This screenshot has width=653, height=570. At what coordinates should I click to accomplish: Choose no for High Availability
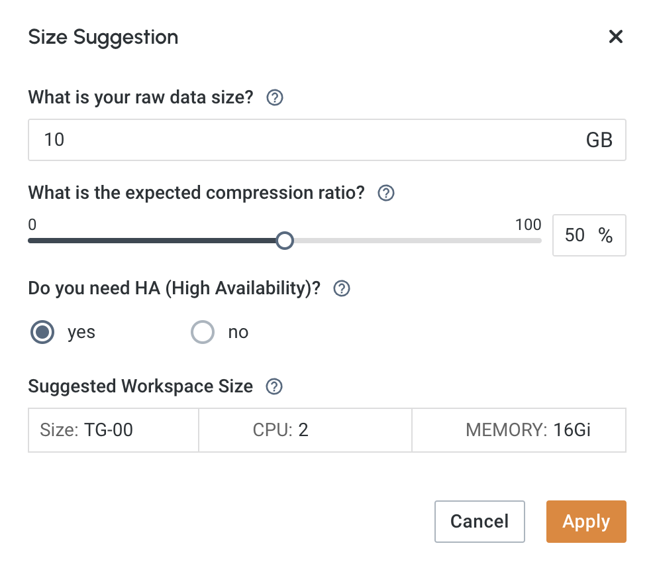203,332
